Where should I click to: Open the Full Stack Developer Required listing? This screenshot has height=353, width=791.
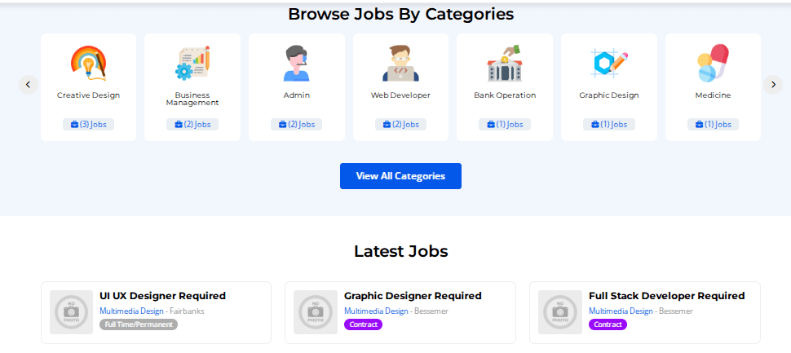pos(666,295)
